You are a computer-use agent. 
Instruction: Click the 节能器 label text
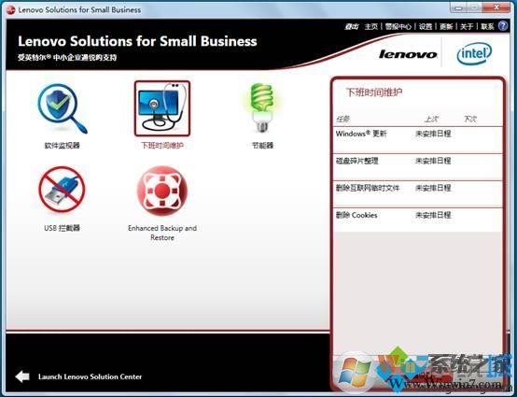262,146
